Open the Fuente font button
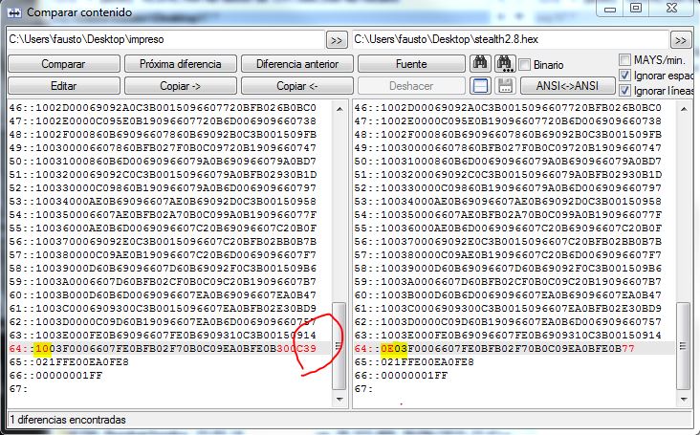 pyautogui.click(x=411, y=64)
